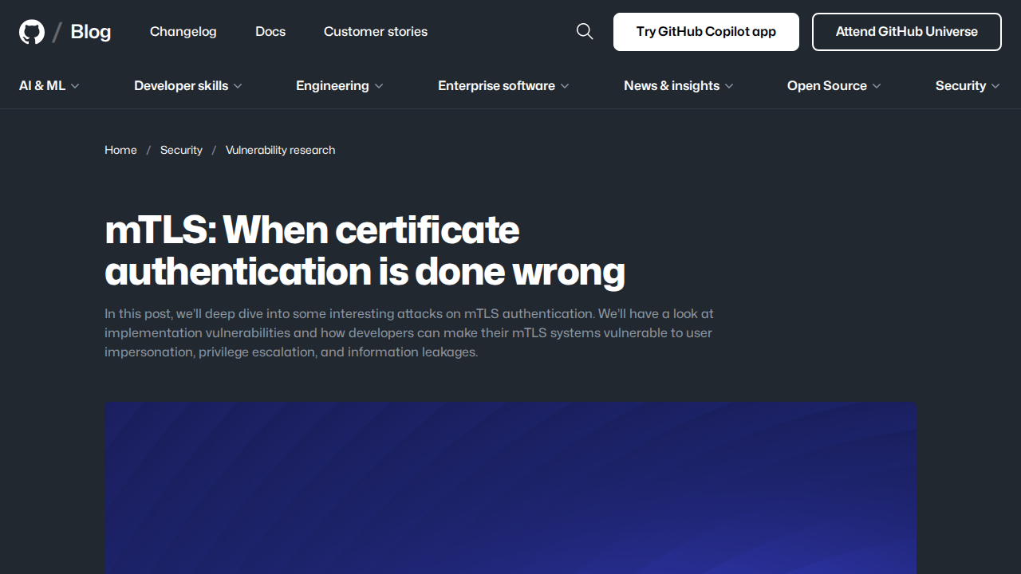Go to the Blog home link
The width and height of the screenshot is (1021, 574).
[x=91, y=32]
